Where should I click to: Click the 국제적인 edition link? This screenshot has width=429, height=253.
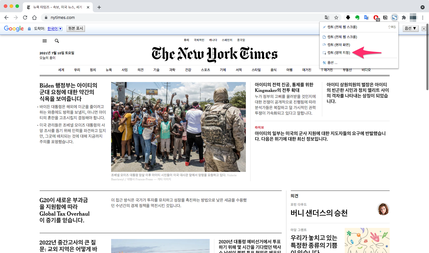click(199, 40)
